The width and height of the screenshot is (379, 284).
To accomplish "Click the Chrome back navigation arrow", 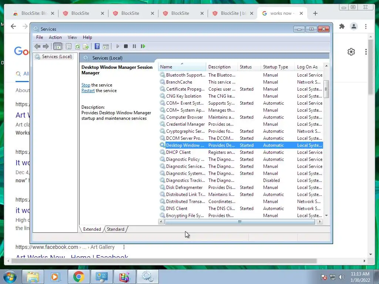I will click(x=13, y=26).
